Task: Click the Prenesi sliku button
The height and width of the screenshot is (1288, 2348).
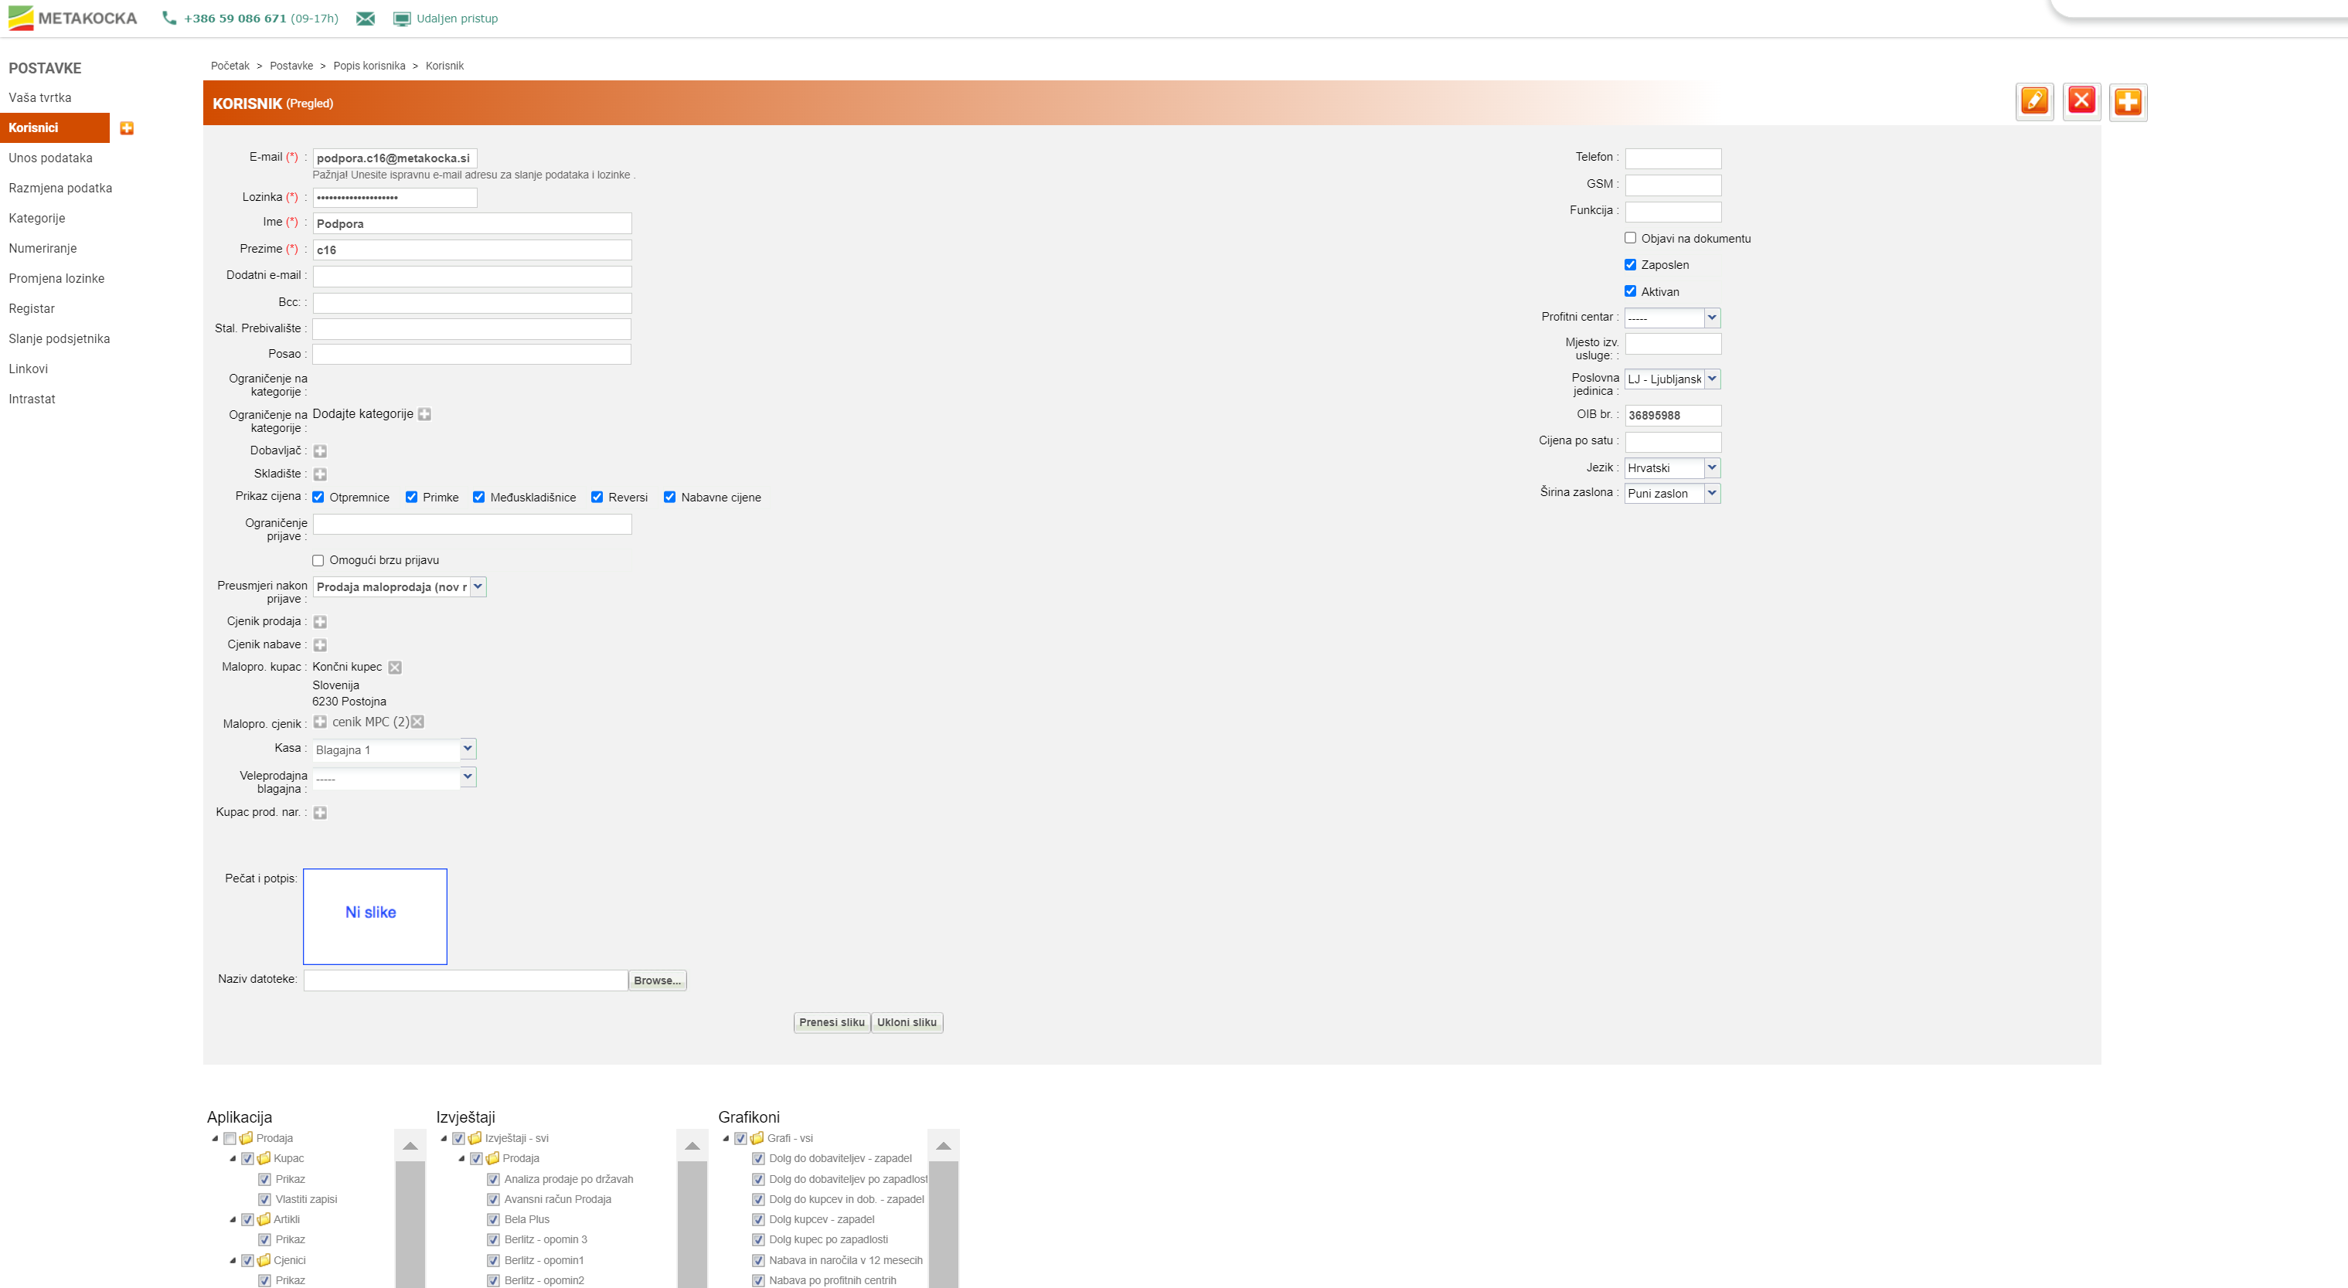Action: tap(832, 1022)
